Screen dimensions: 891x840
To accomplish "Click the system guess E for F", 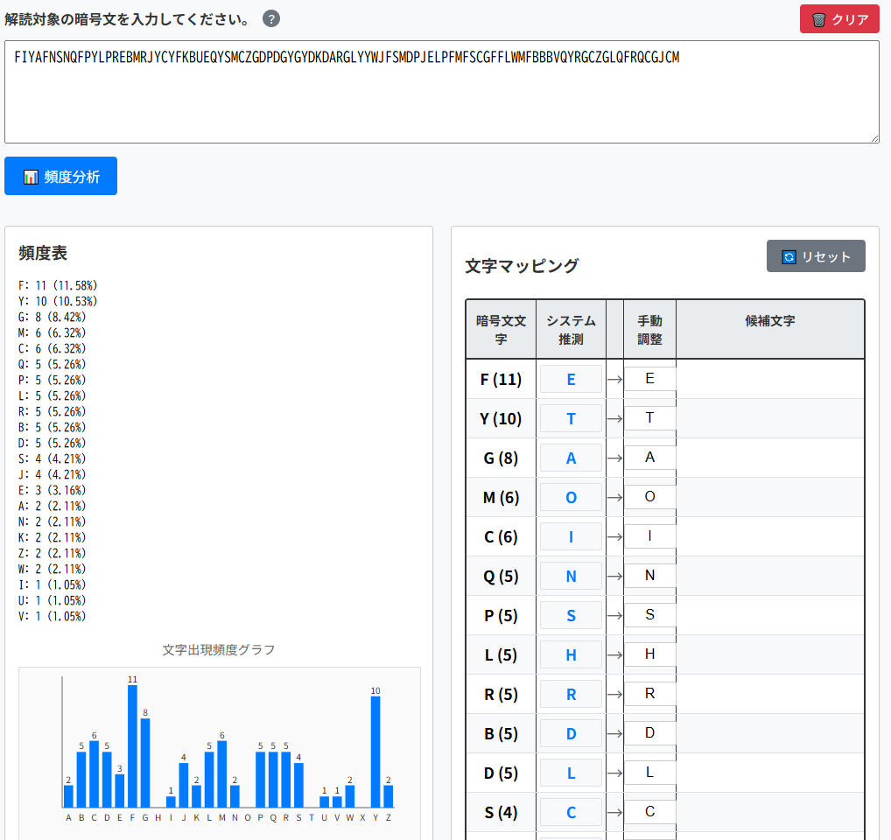I will pos(571,379).
